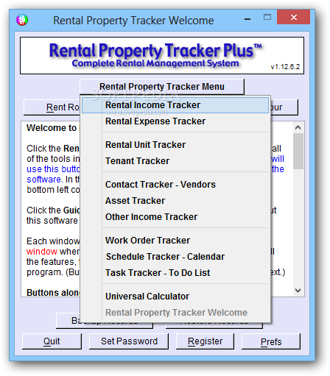Click the 'Buttons alon' bold text line
Viewport: 330px width, 376px height.
point(53,293)
